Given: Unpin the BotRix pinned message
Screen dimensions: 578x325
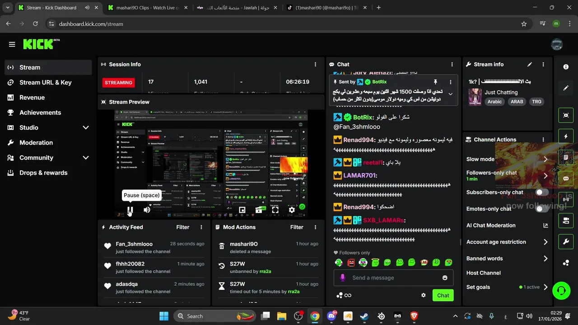Looking at the screenshot, I should point(435,82).
